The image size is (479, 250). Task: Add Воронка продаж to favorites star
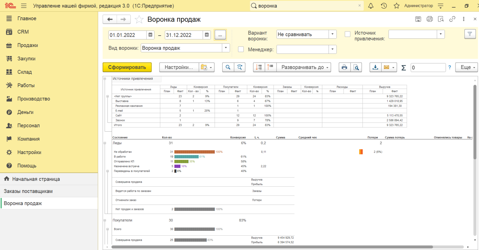[139, 19]
